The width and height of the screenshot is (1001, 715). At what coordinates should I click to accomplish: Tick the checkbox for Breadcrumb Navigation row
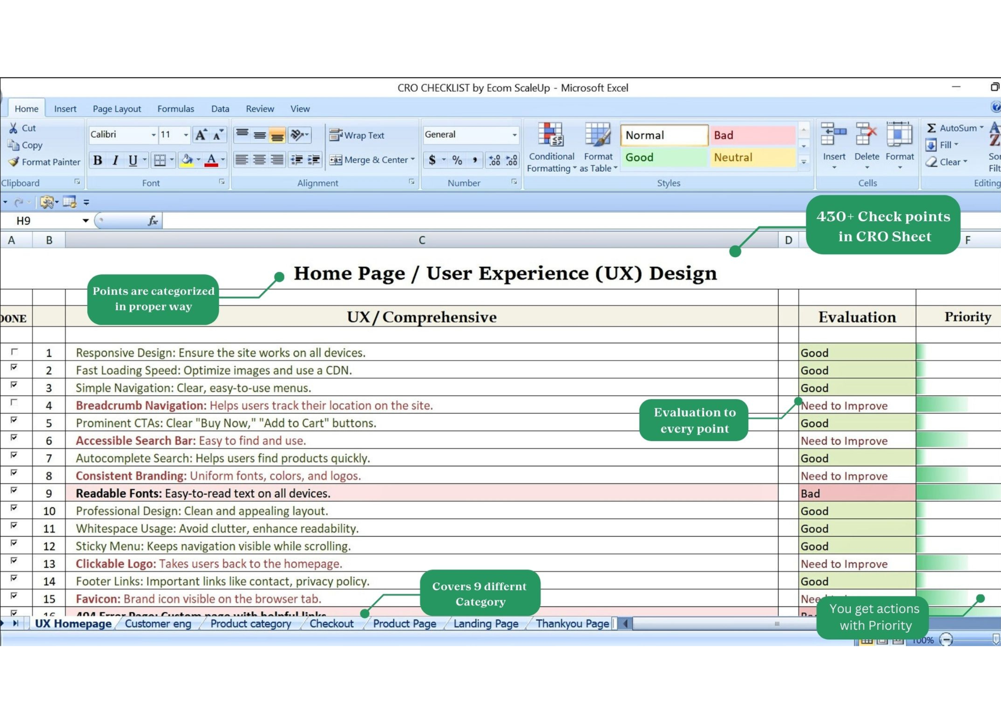click(x=14, y=402)
